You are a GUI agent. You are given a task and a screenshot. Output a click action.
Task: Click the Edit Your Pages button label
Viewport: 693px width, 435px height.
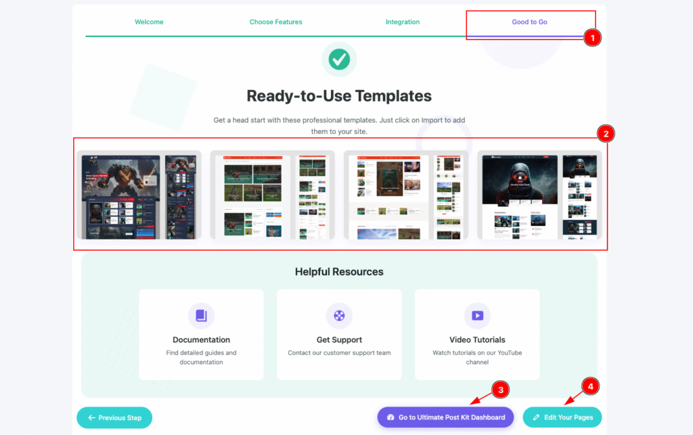568,417
